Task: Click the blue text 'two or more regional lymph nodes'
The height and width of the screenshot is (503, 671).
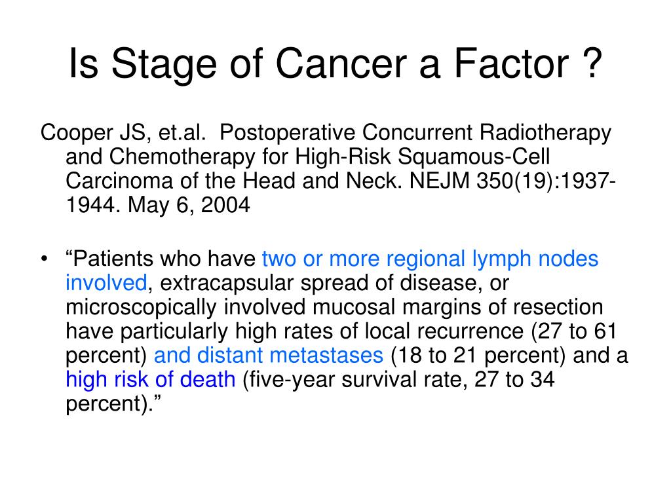Action: tap(430, 259)
